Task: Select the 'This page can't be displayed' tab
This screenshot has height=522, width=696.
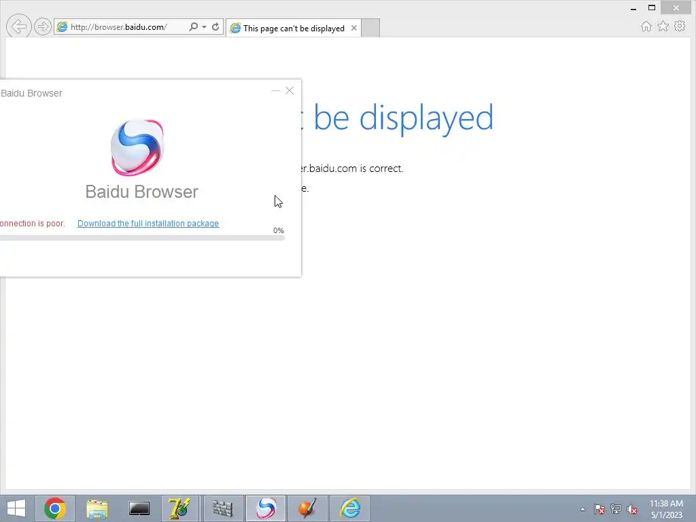Action: [294, 28]
